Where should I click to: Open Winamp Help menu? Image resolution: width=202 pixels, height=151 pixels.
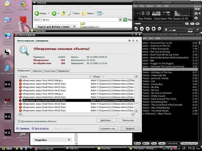click(x=166, y=6)
